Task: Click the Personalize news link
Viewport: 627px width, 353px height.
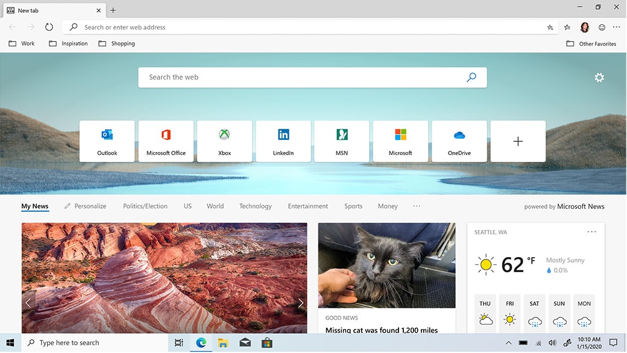Action: [x=85, y=206]
